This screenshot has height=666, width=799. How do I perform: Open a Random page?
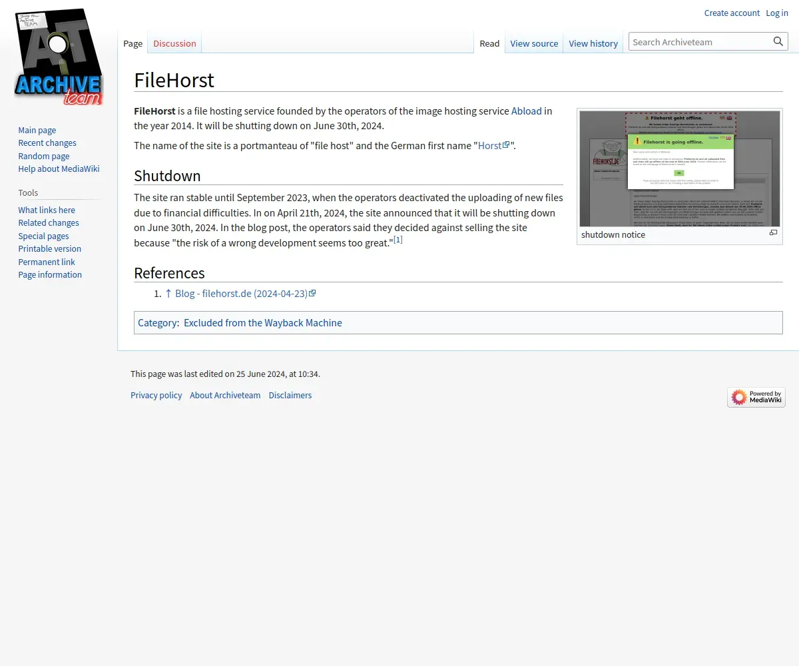44,156
